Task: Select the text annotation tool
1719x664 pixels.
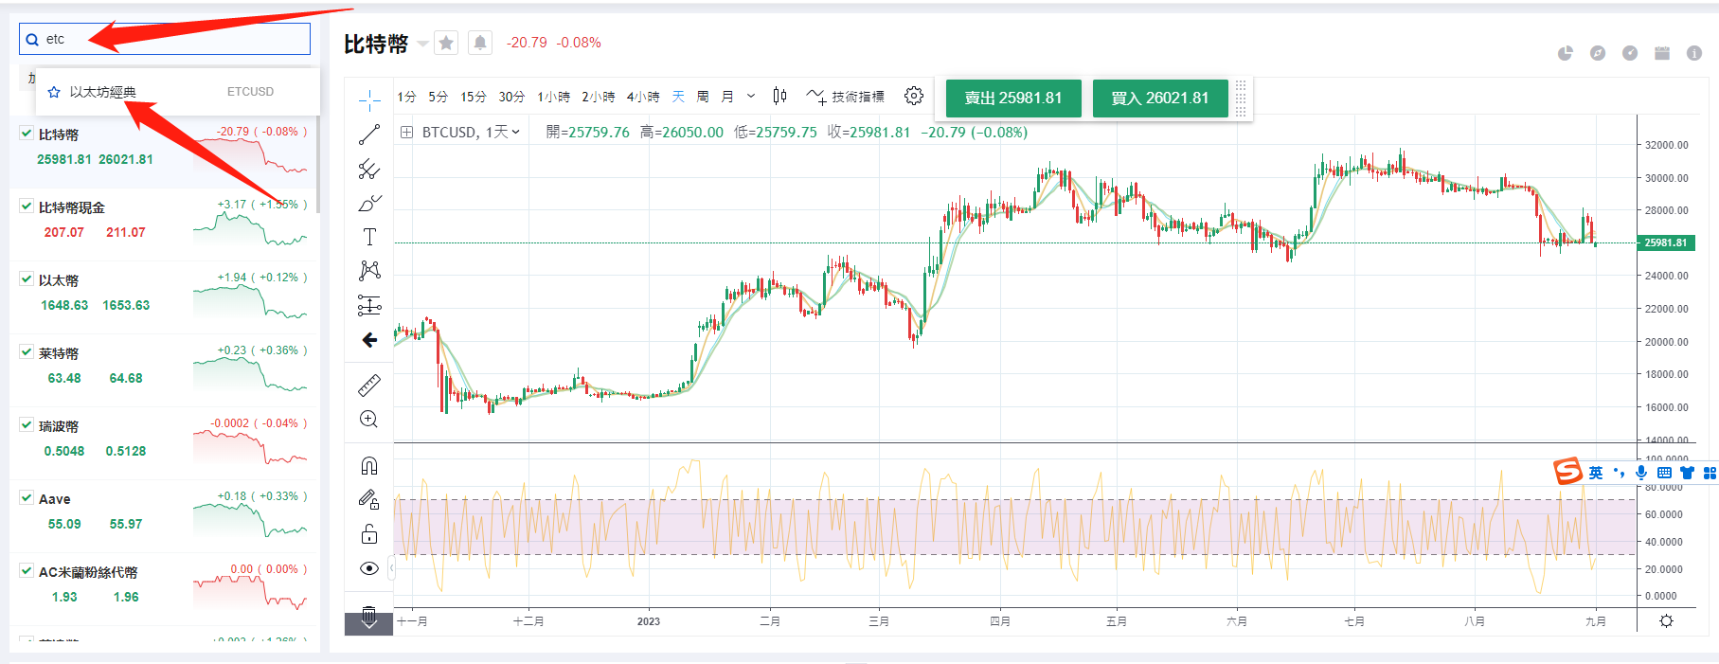Action: [369, 237]
